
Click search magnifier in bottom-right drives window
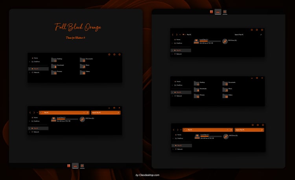coord(262,130)
